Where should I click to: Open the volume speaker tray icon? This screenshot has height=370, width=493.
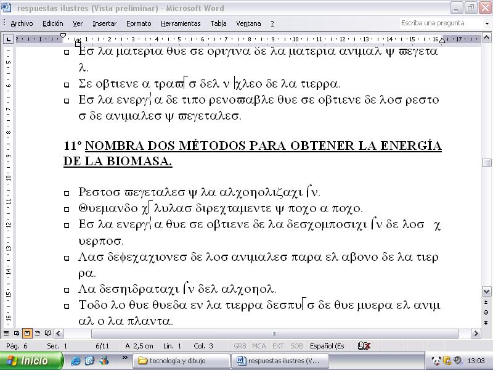click(457, 361)
